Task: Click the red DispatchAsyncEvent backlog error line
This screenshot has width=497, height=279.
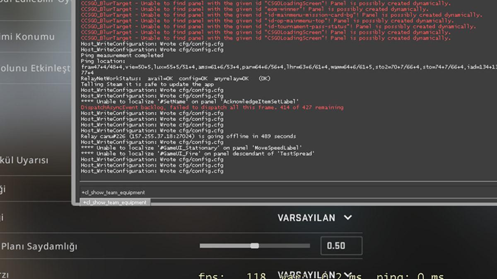Action: pyautogui.click(x=212, y=107)
